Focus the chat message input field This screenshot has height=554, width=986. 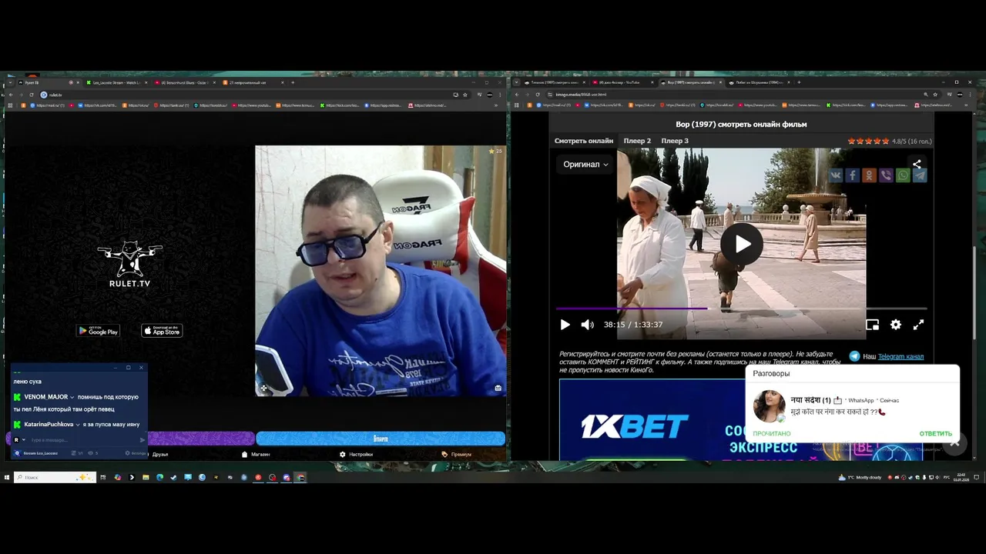tap(83, 440)
